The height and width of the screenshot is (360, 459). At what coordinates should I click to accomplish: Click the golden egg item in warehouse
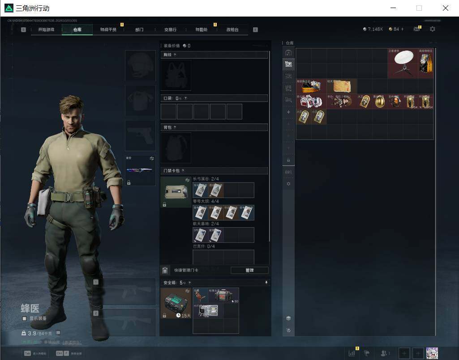(x=380, y=102)
